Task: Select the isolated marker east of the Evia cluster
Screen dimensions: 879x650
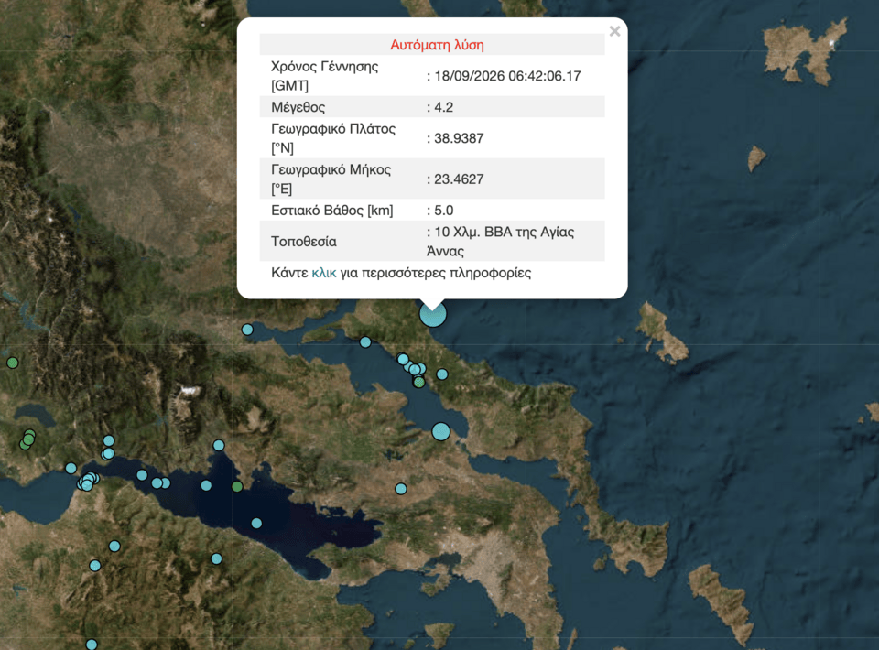Action: point(442,374)
